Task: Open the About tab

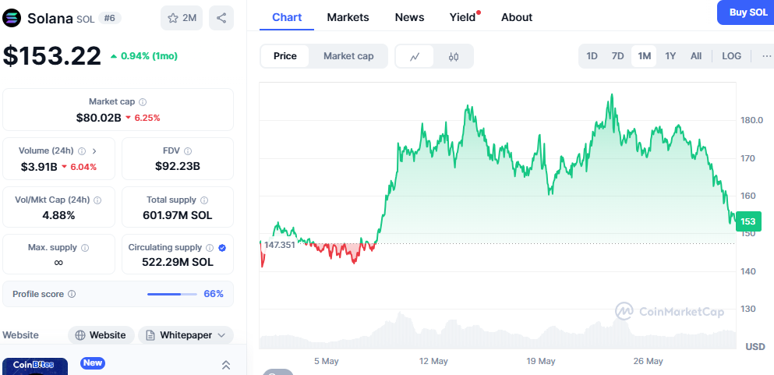Action: click(517, 17)
